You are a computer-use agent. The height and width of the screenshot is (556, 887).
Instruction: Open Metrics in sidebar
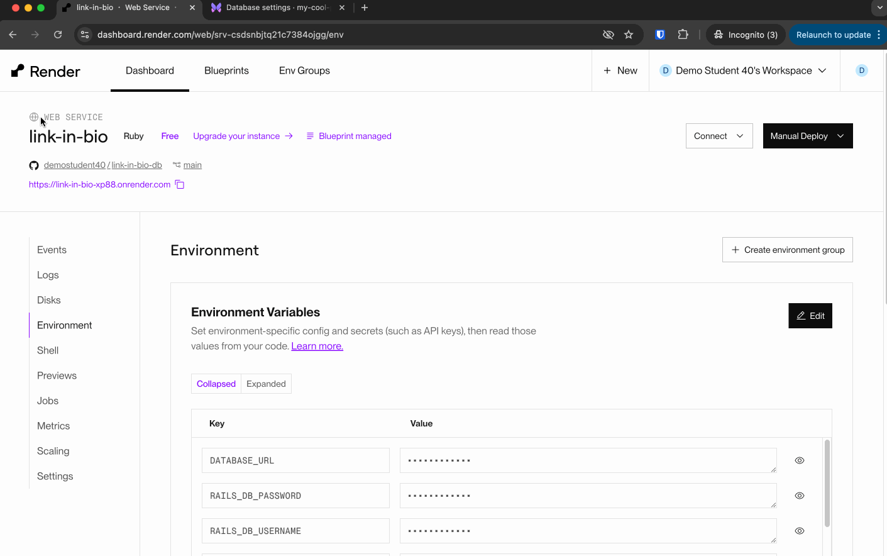click(53, 426)
